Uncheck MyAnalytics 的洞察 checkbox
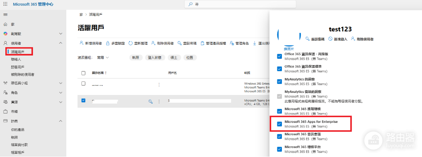 [x=279, y=81]
